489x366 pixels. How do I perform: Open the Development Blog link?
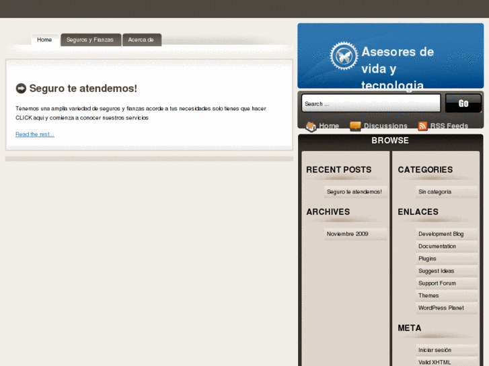[441, 234]
